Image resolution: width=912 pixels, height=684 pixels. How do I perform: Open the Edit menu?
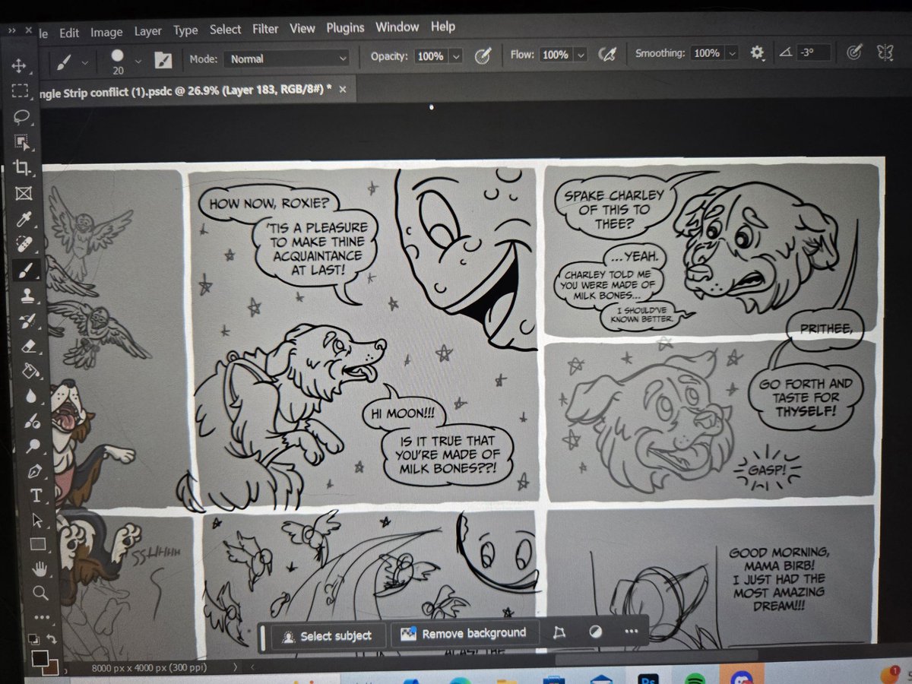pyautogui.click(x=69, y=33)
